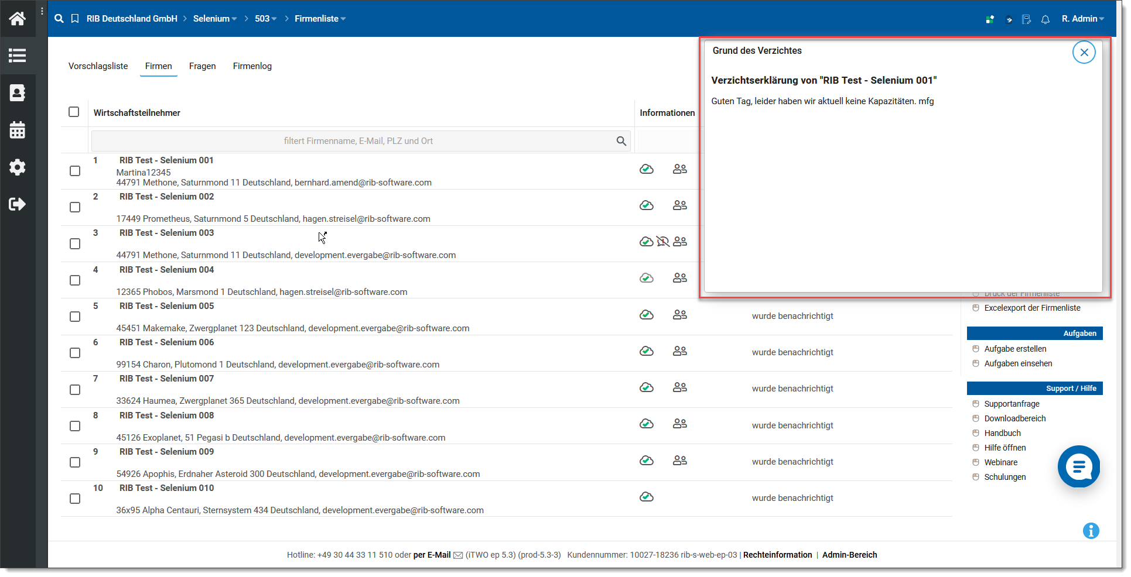Screen dimensions: 1131x577
Task: Click the Informationen column header
Action: [x=667, y=113]
